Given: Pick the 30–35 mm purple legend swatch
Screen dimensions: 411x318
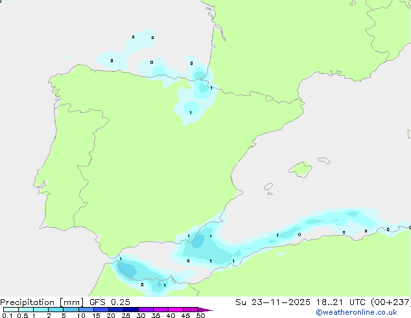Looking at the screenshot, I should tap(146, 310).
